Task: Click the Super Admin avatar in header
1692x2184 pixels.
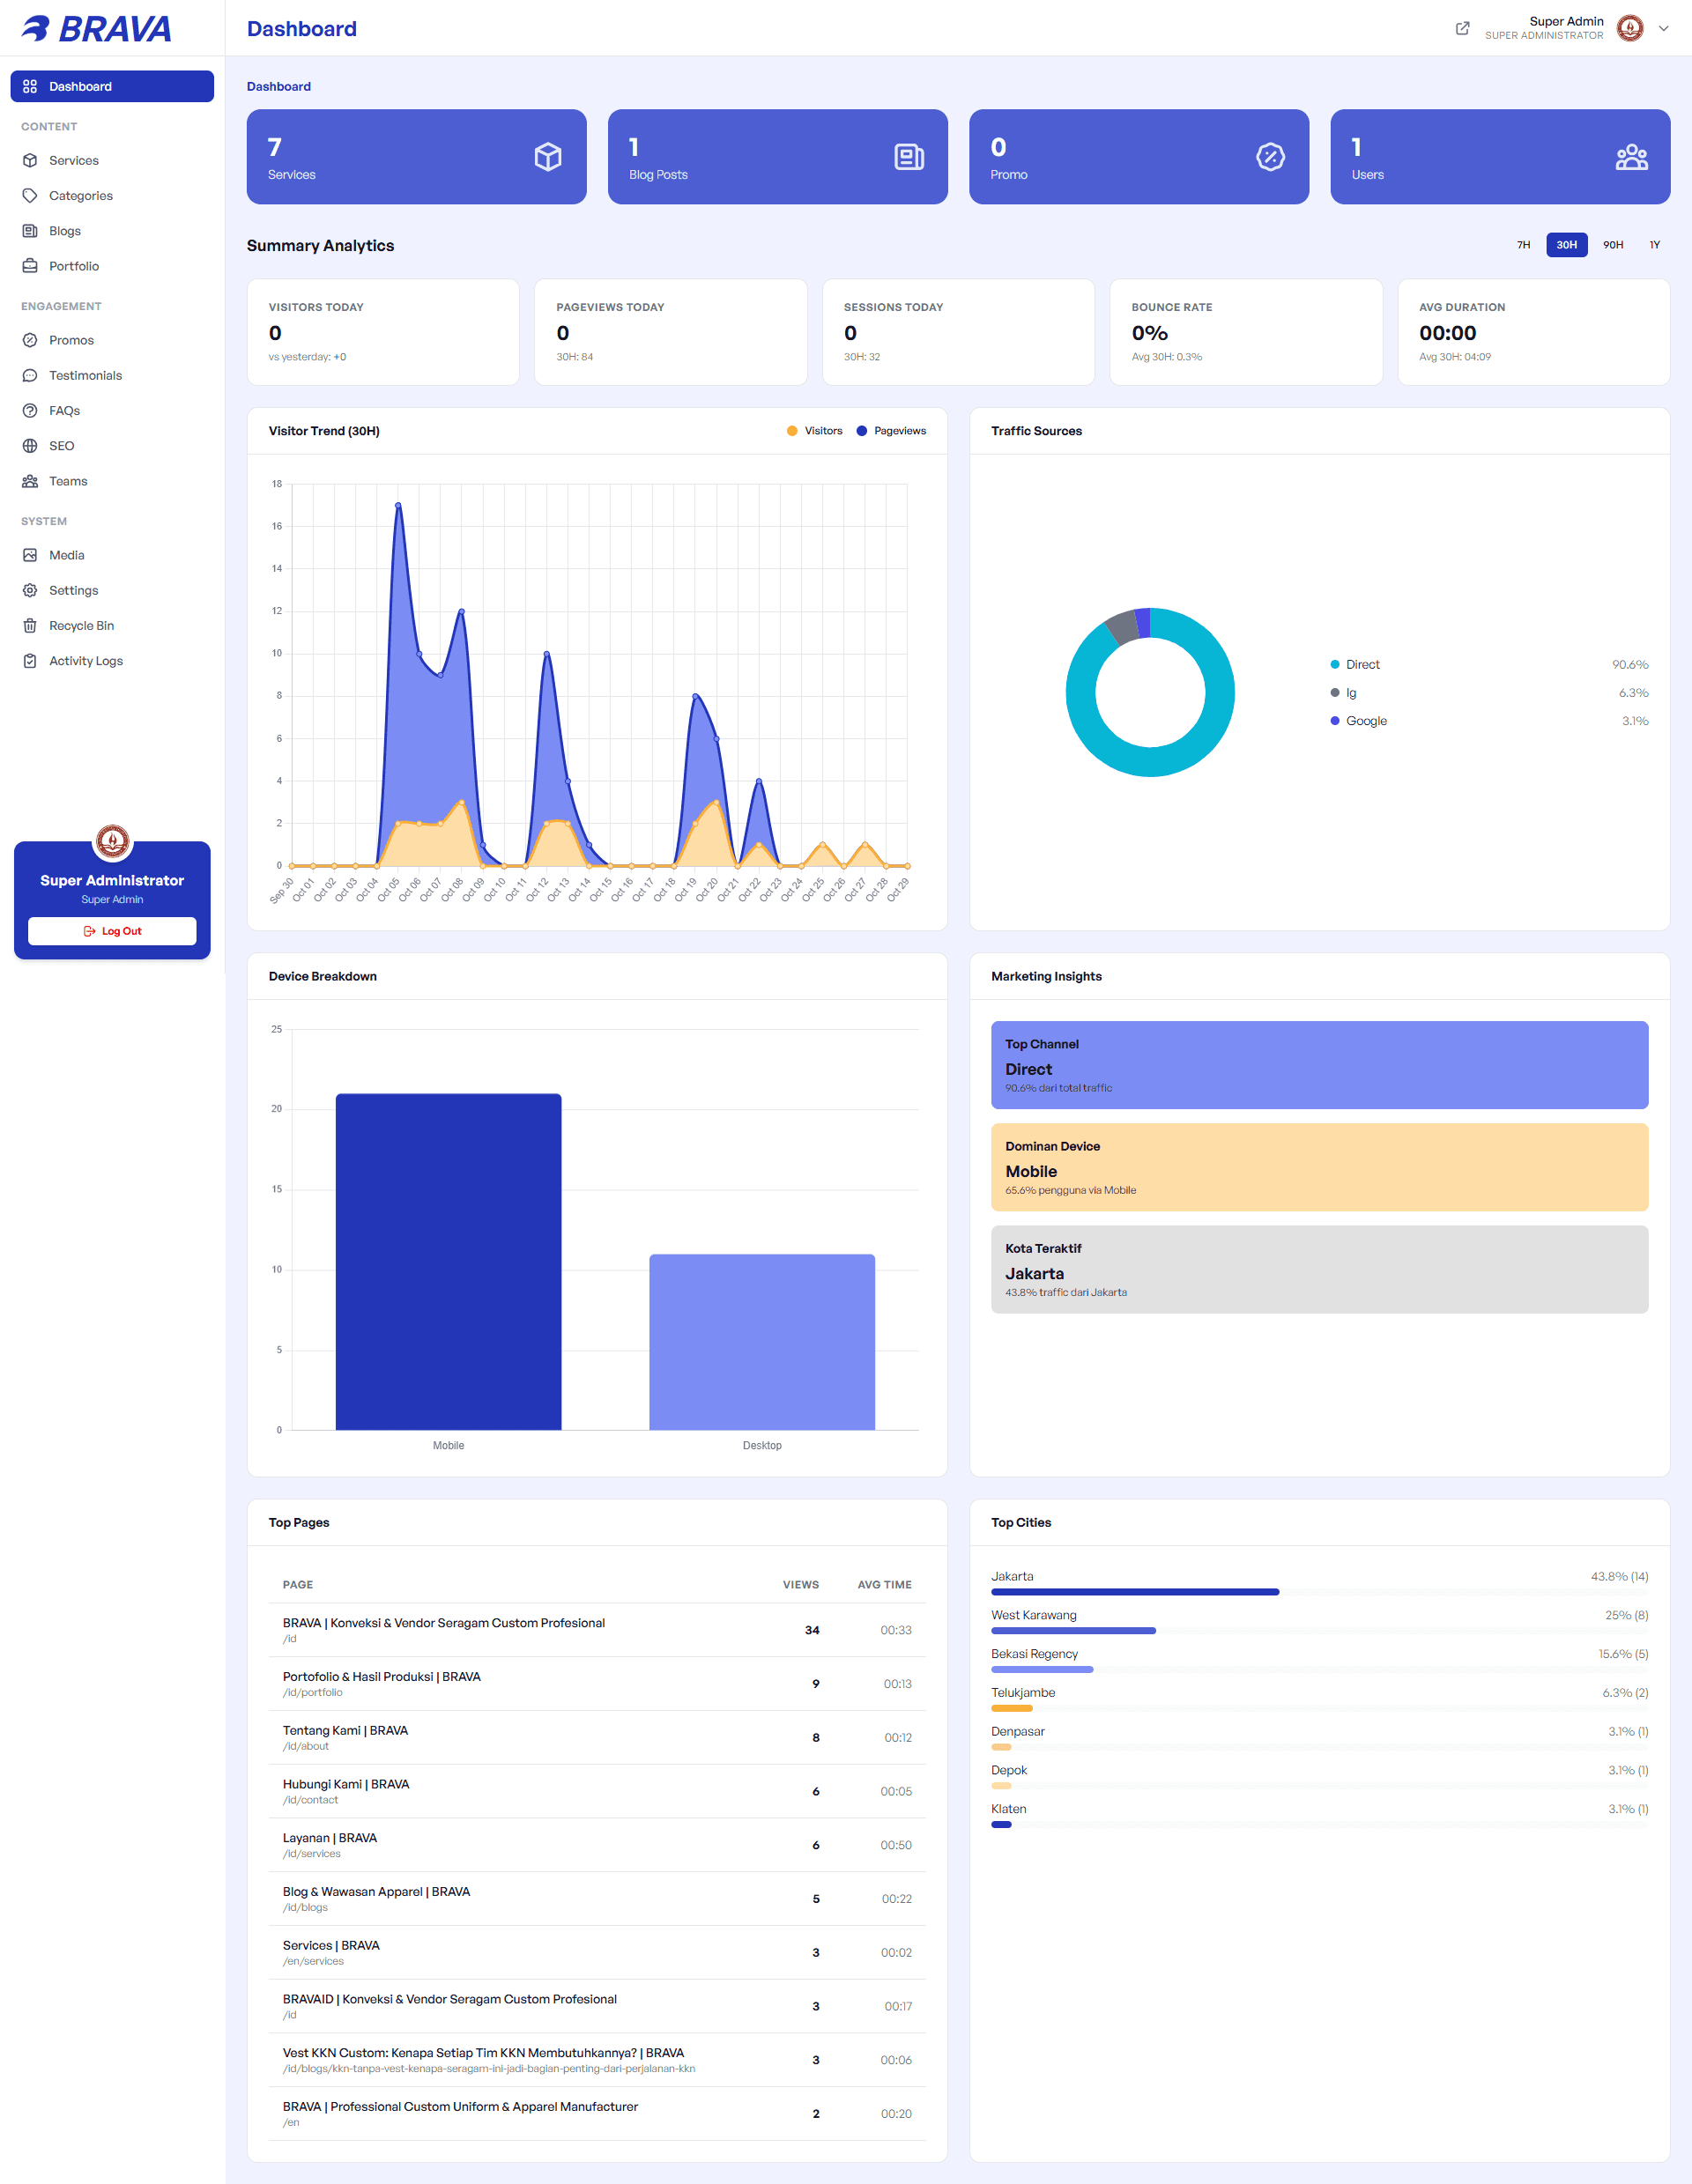Action: click(1630, 28)
